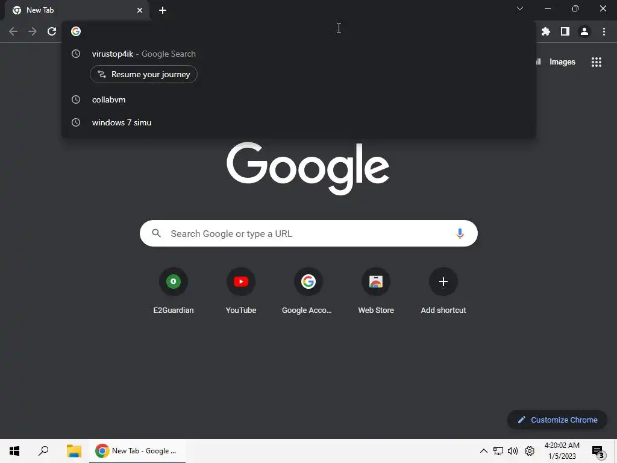Open the Google Account shortcut
The width and height of the screenshot is (617, 463).
pyautogui.click(x=308, y=291)
